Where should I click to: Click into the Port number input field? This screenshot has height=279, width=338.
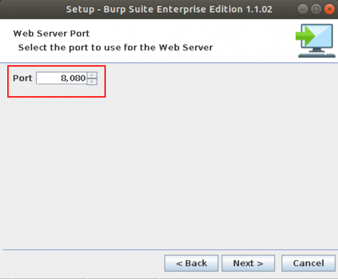(61, 78)
